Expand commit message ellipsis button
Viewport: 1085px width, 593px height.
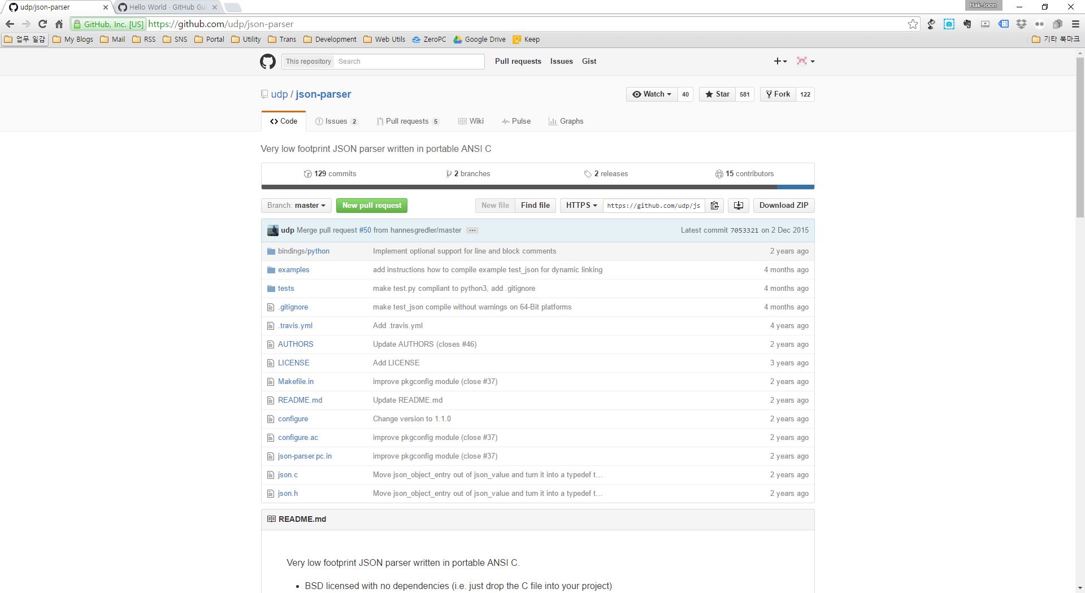coord(472,230)
